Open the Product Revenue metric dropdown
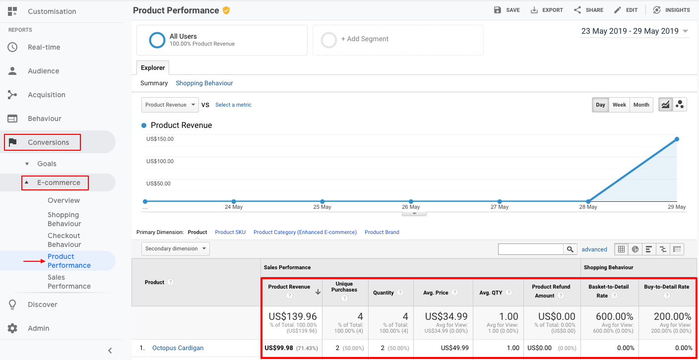699x360 pixels. pos(170,105)
